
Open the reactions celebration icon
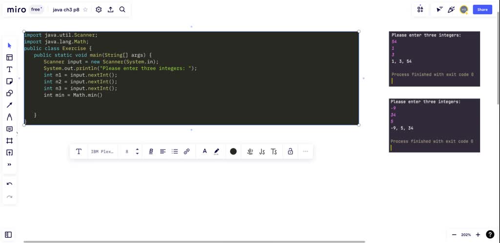coord(451,10)
